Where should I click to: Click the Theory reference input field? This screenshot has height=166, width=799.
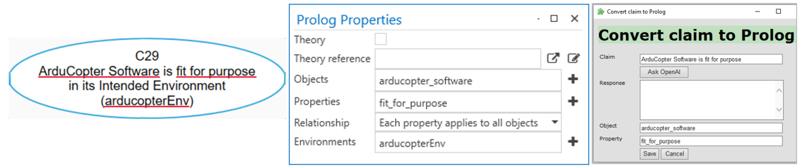[457, 59]
